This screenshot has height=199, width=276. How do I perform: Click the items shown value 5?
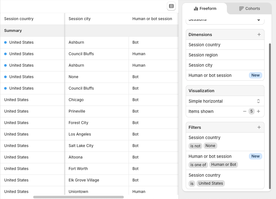[x=251, y=111]
